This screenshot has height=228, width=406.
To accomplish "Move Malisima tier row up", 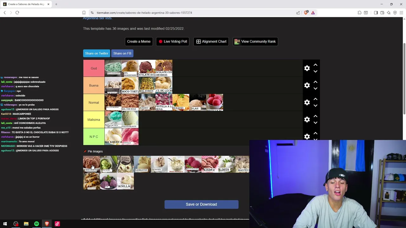I will click(x=315, y=116).
